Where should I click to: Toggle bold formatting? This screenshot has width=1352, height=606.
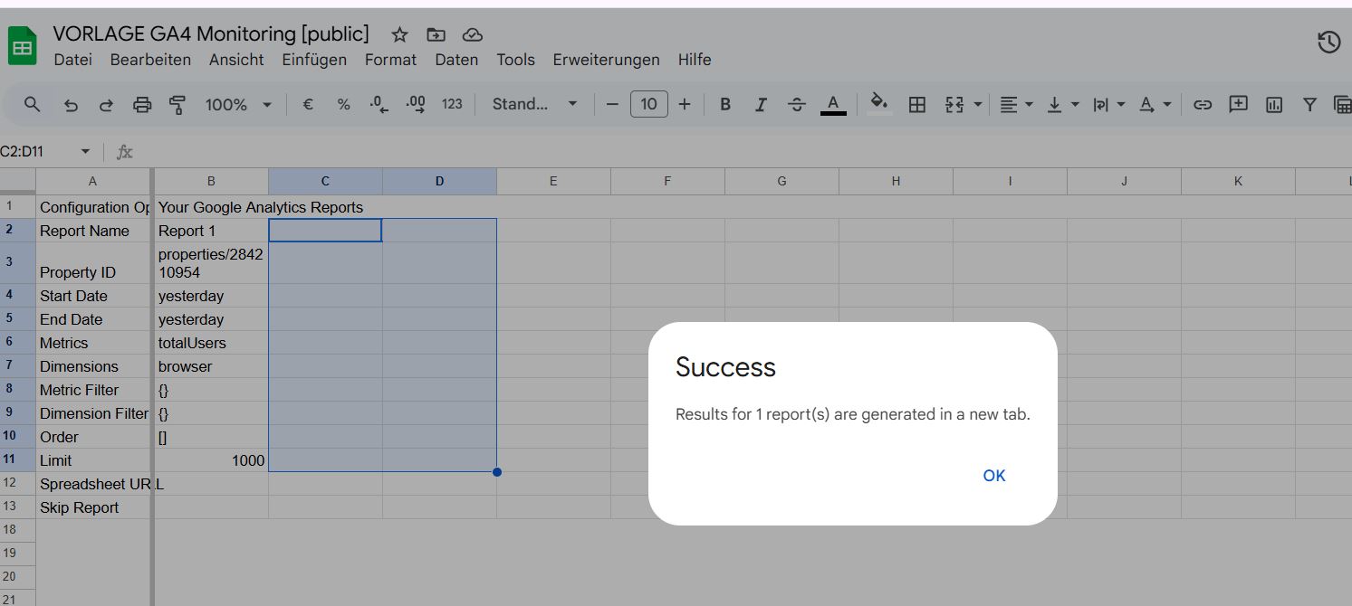tap(724, 105)
